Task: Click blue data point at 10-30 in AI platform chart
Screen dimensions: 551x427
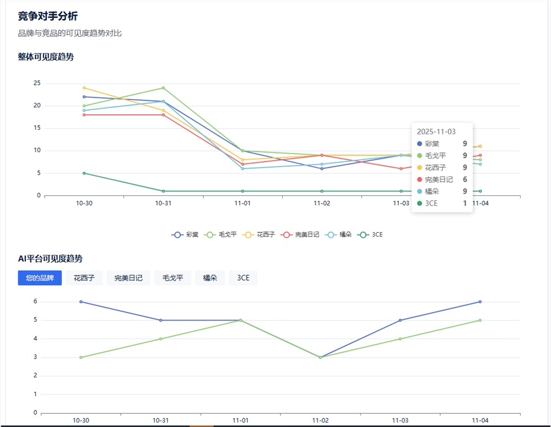Action: 81,302
